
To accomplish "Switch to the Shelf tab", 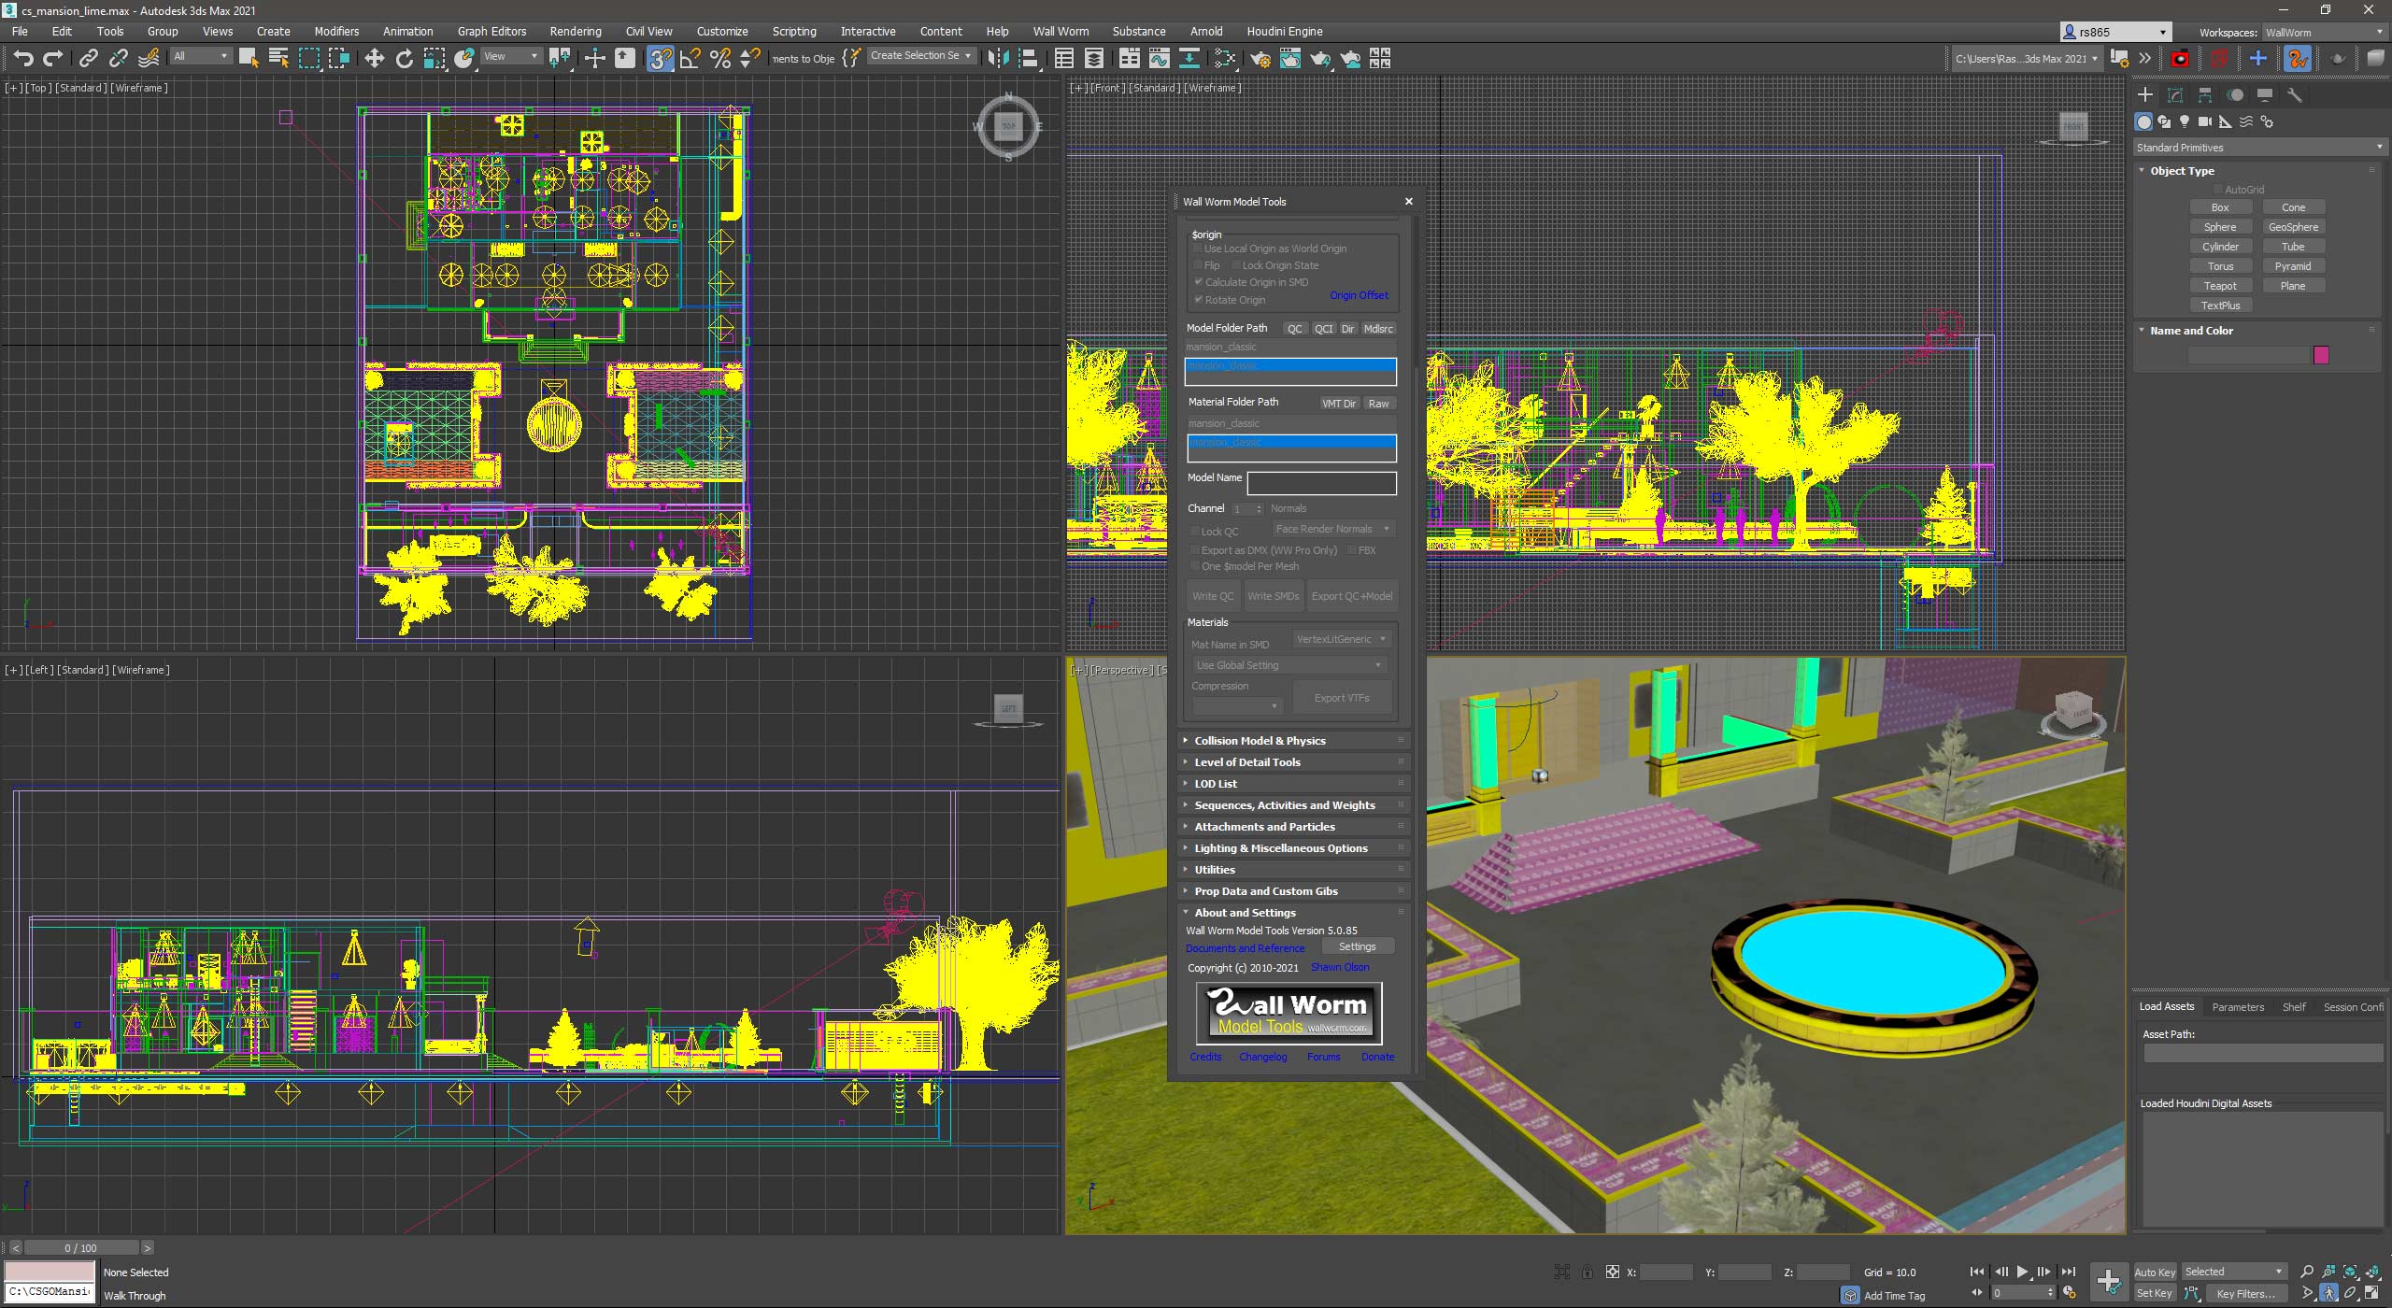I will (x=2294, y=1007).
